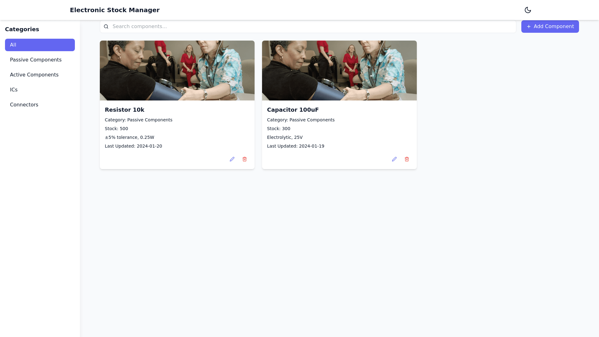599x337 pixels.
Task: Click the plus icon in Add Component
Action: click(x=529, y=27)
